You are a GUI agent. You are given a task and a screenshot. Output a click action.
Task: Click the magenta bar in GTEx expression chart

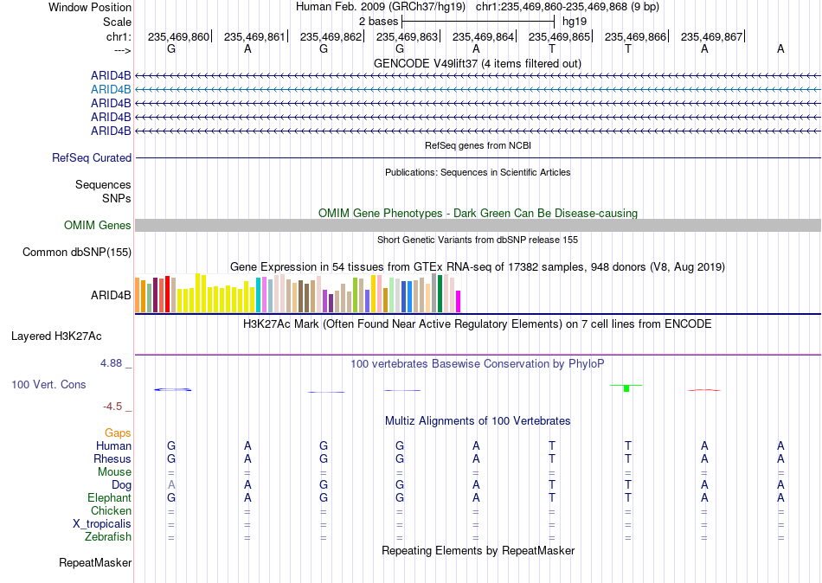459,302
